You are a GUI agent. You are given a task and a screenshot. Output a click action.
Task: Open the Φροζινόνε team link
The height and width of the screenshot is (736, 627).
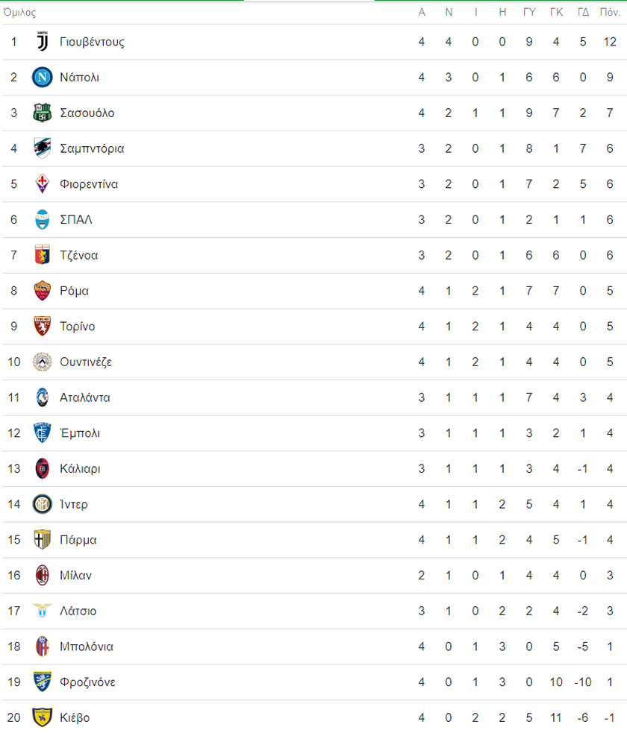coord(87,682)
